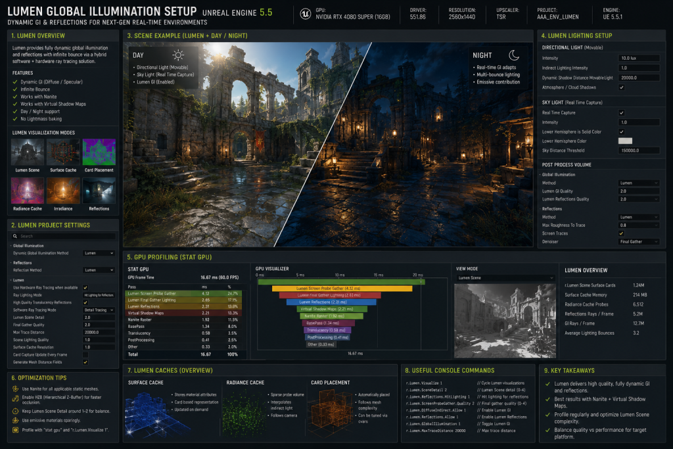Toggle the Screen Traces checkbox

pyautogui.click(x=622, y=233)
